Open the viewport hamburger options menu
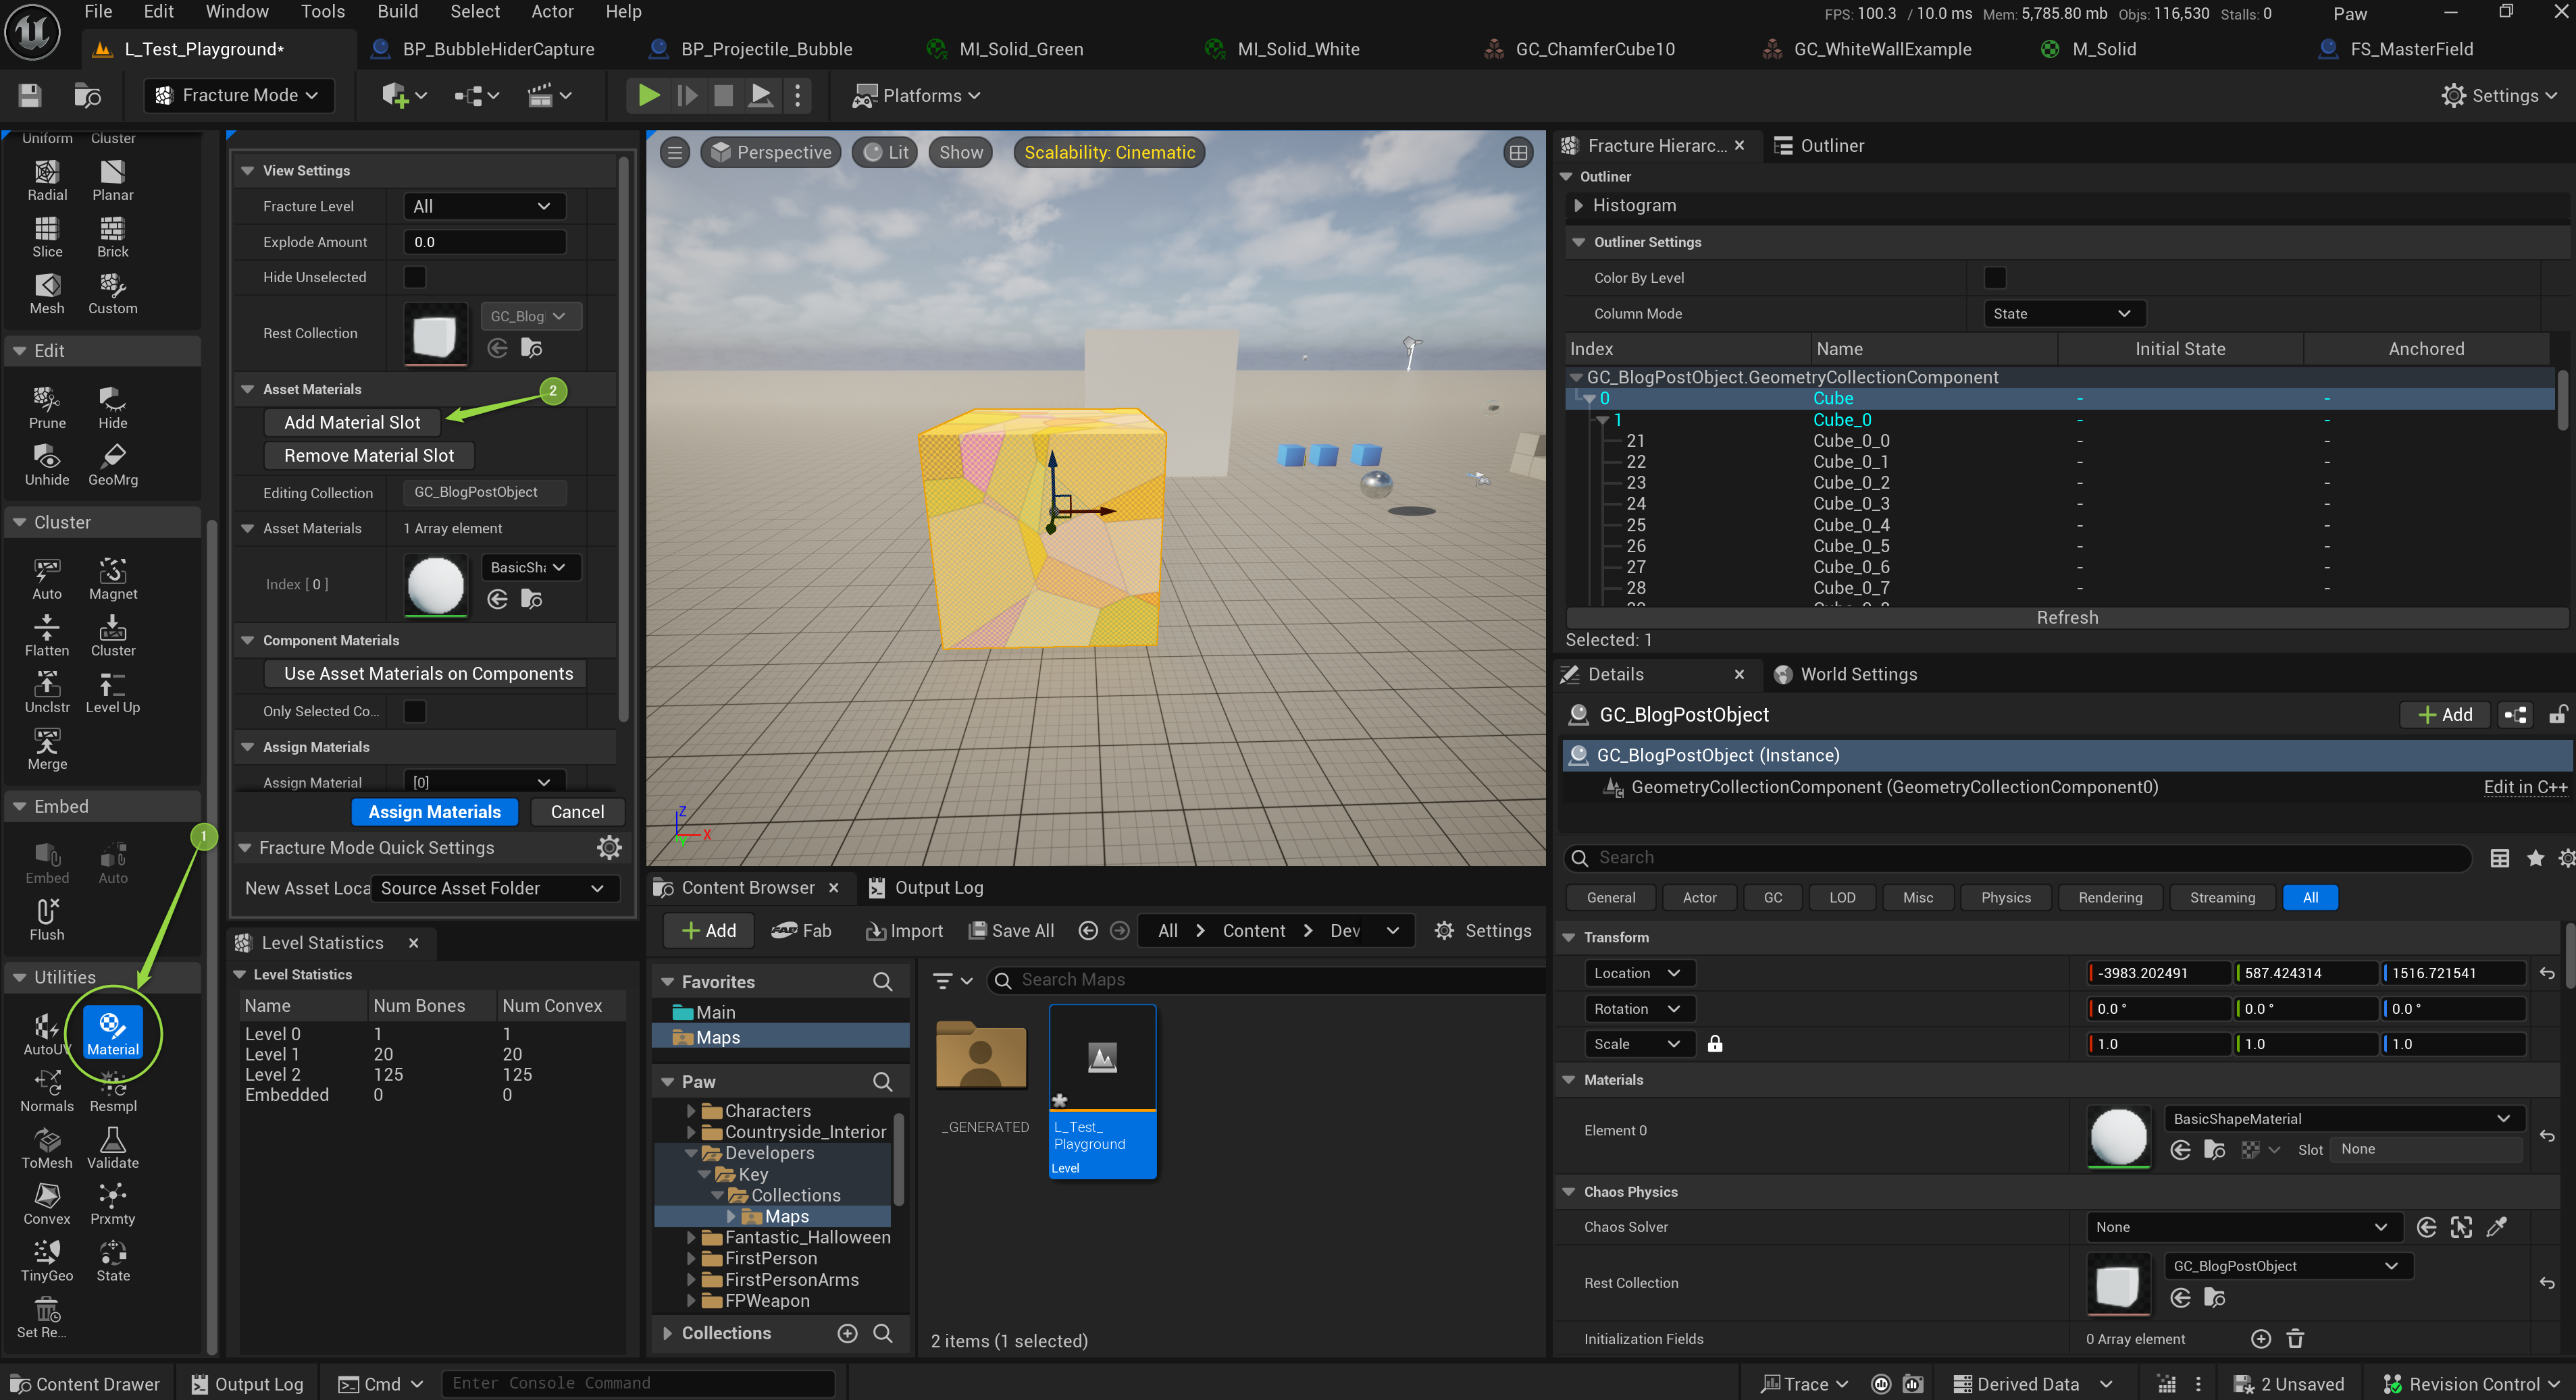The width and height of the screenshot is (2576, 1400). point(675,152)
